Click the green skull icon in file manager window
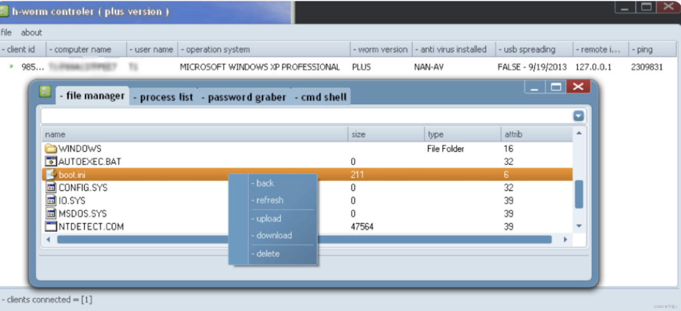Viewport: 681px width, 311px height. click(45, 92)
